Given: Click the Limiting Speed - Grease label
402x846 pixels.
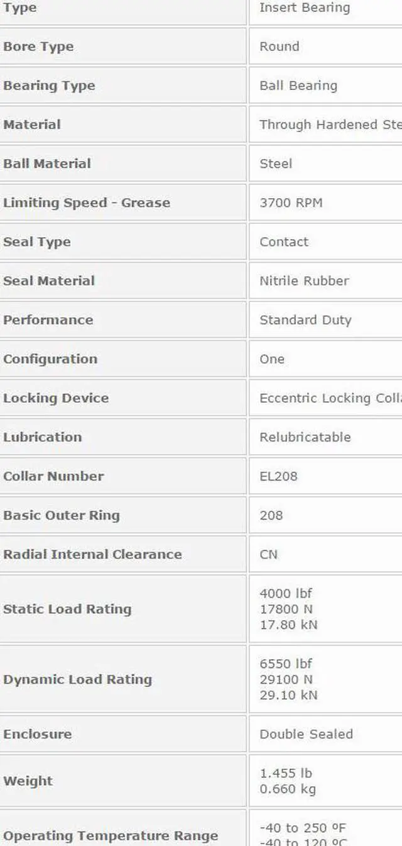Looking at the screenshot, I should [x=87, y=203].
